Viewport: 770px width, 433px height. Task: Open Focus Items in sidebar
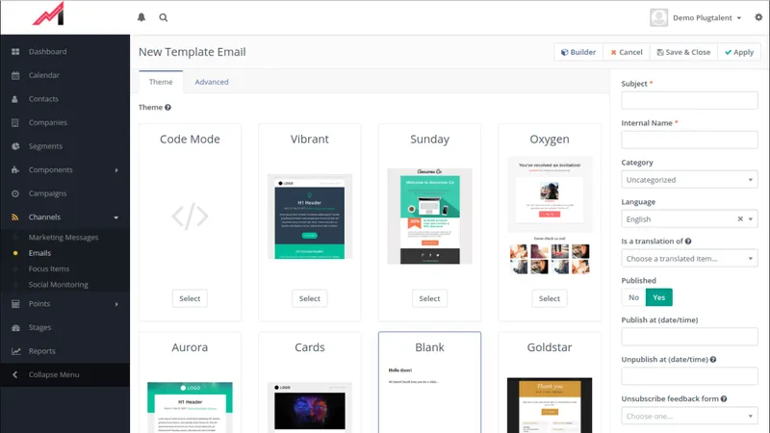49,268
